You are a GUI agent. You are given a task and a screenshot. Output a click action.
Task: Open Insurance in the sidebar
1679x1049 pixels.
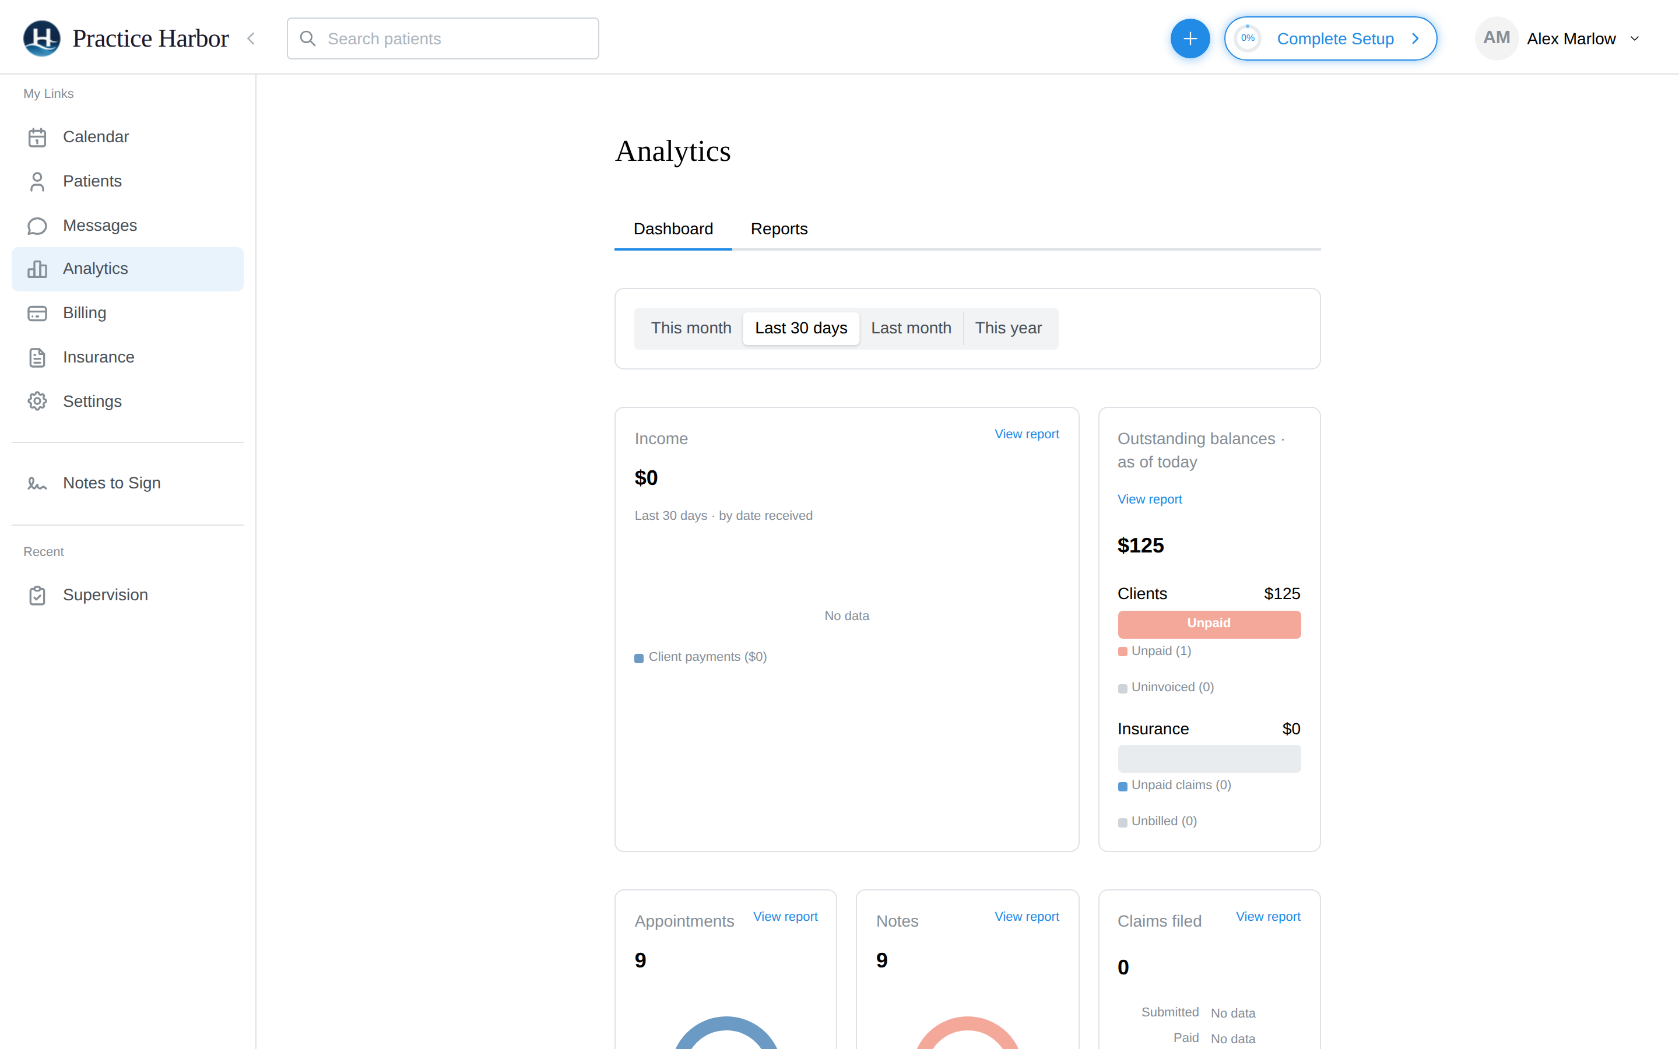[x=128, y=358]
